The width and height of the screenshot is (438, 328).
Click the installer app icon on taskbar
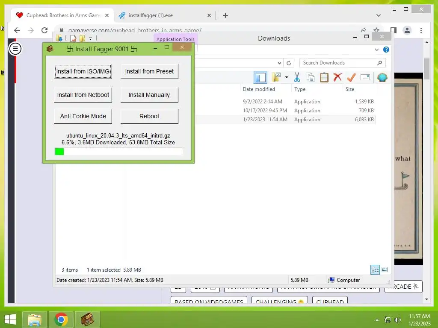click(87, 319)
